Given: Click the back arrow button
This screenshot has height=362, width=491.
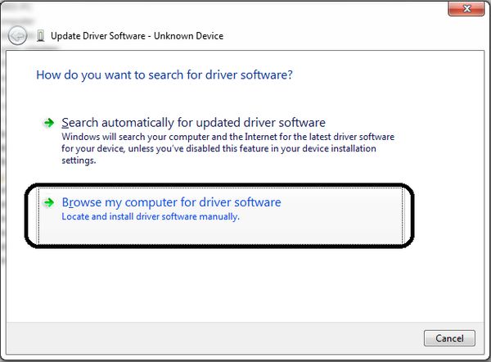Looking at the screenshot, I should pyautogui.click(x=17, y=36).
